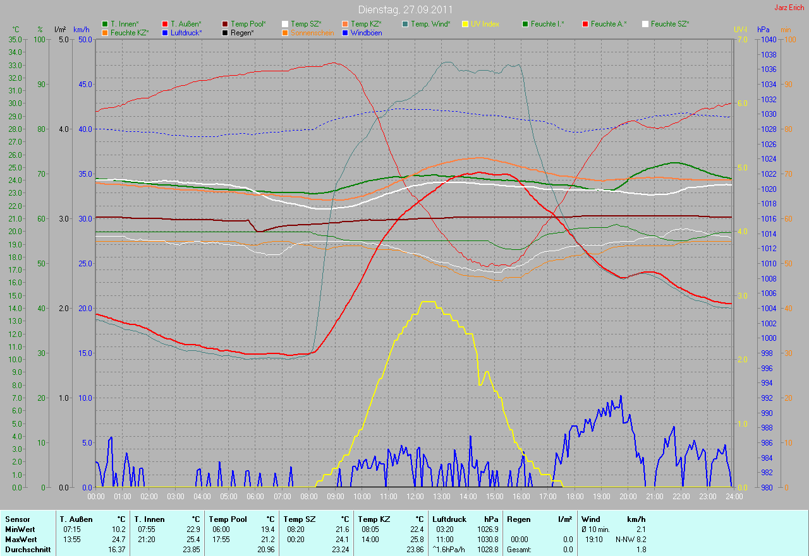Screen dimensions: 809x556
Task: Click the 'Jarz Erich' author text
Action: [x=790, y=8]
